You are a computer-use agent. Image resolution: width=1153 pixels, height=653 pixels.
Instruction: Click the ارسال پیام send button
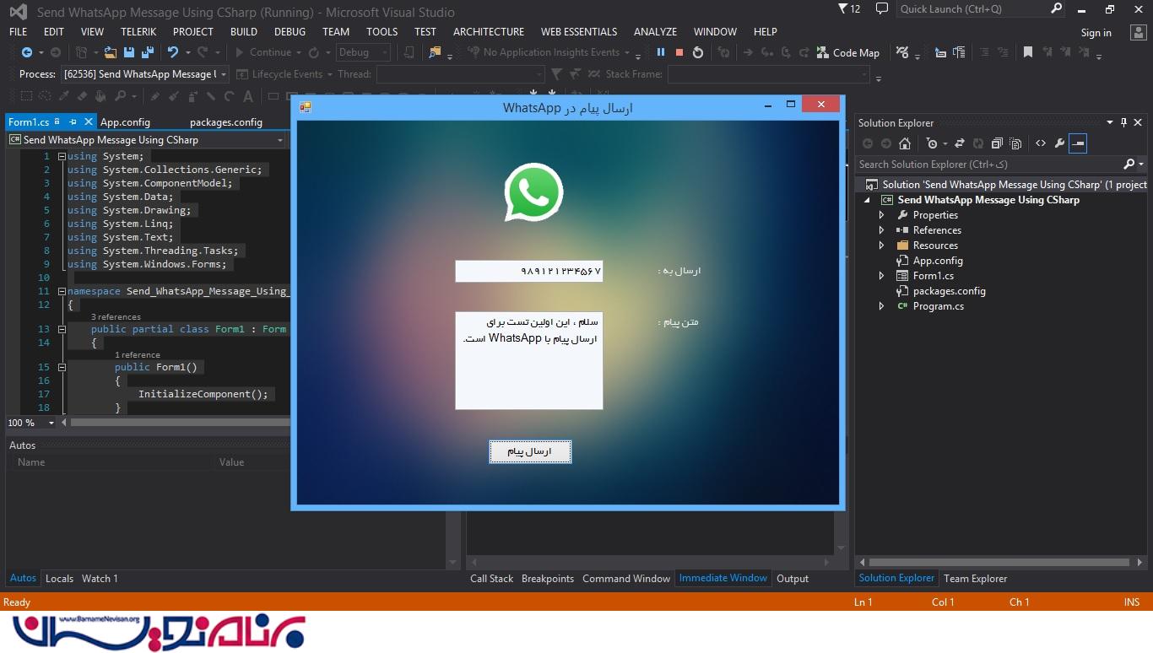coord(530,451)
